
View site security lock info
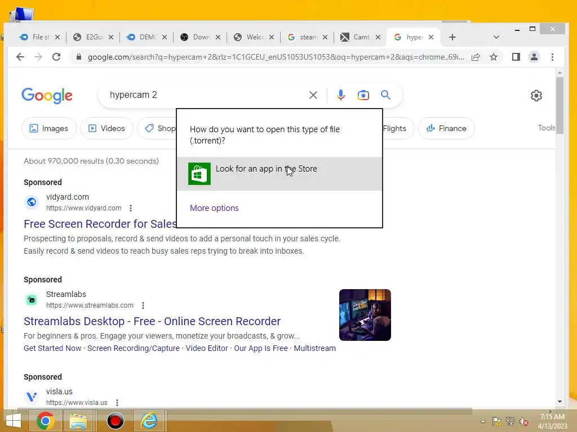tap(78, 57)
